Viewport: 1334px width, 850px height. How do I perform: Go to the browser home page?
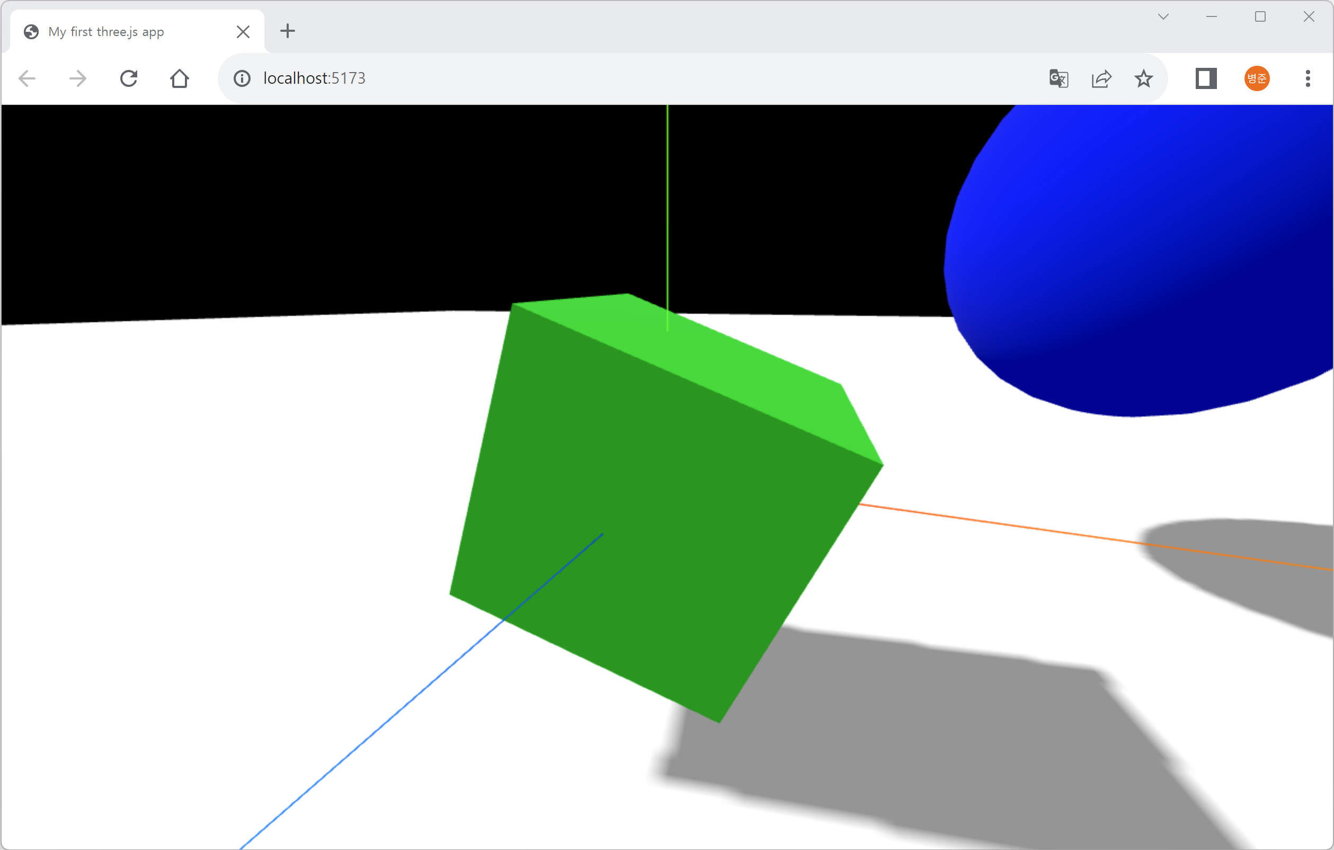pos(180,78)
